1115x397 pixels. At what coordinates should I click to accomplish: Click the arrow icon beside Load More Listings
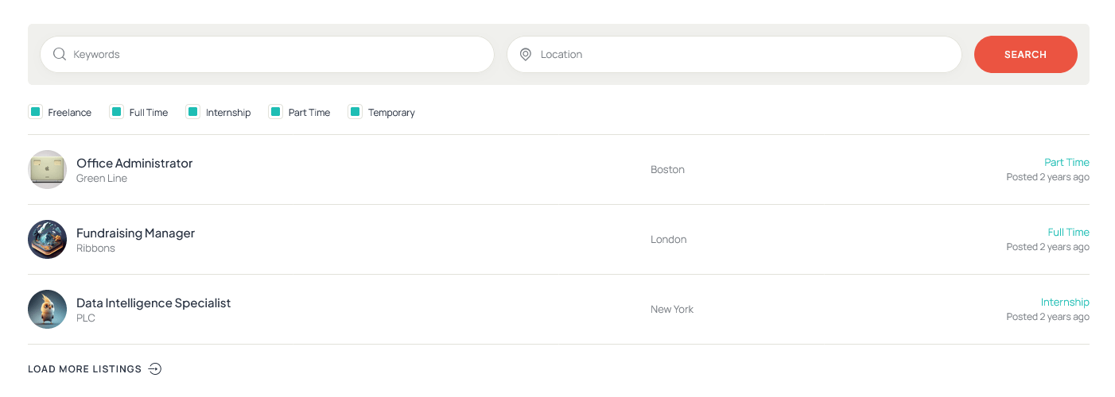[x=155, y=368]
